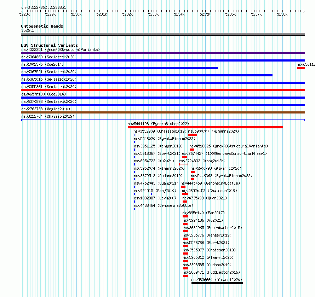Click nsv3532909 (Chaisson2019) label
Image resolution: width=315 pixels, height=297 pixels.
[x=160, y=131]
